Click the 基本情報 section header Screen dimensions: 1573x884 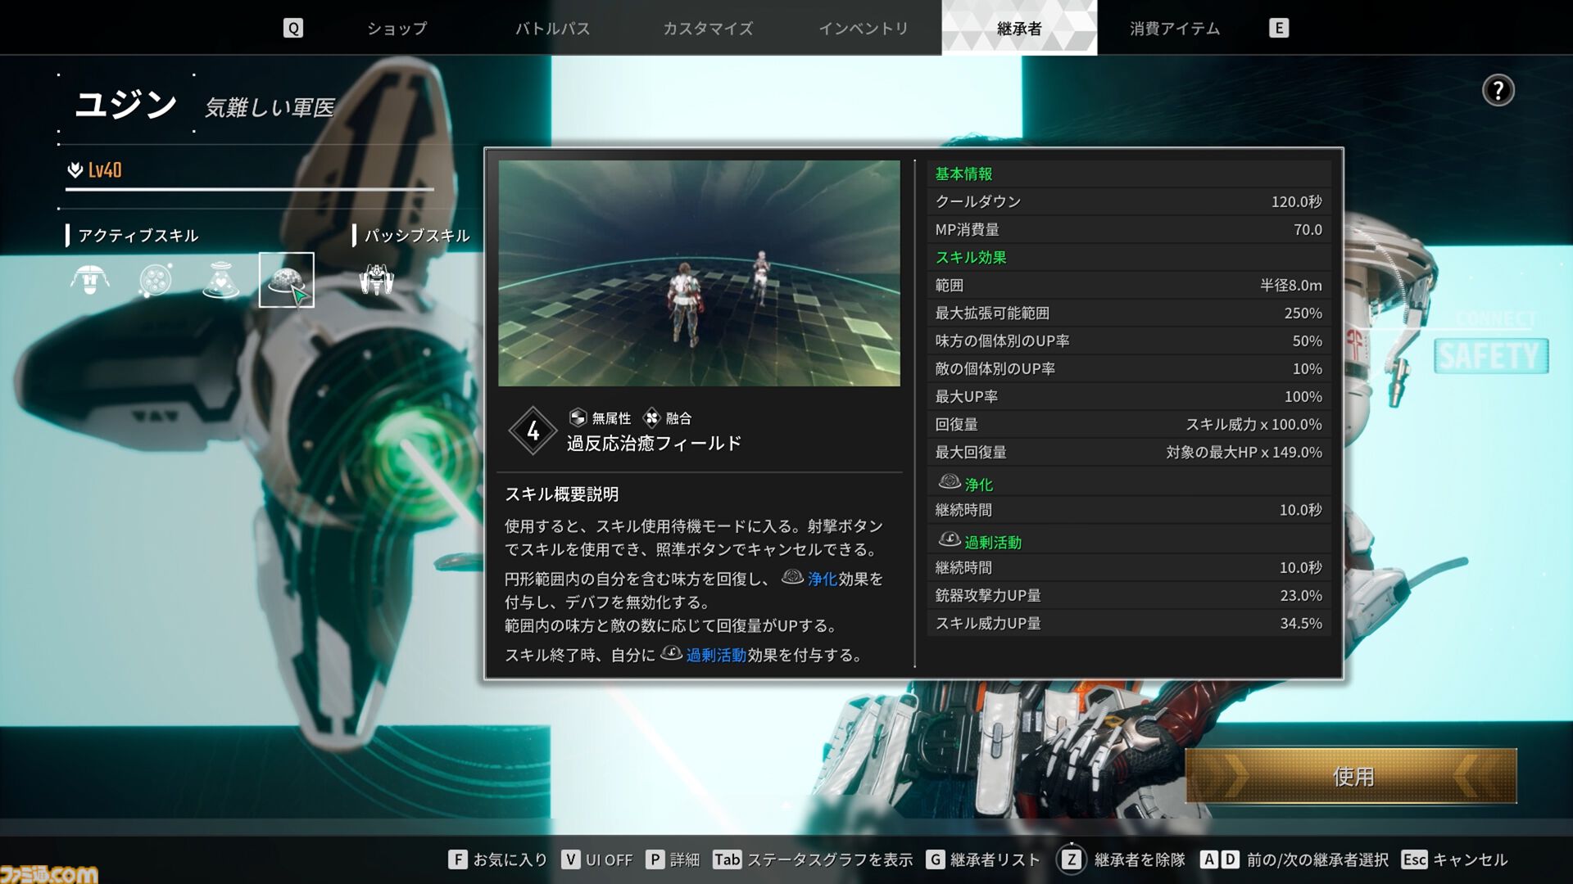pos(963,174)
